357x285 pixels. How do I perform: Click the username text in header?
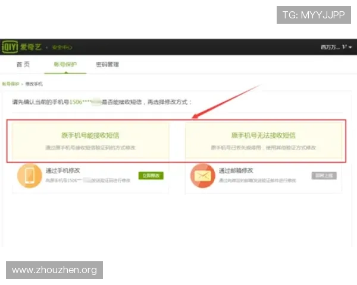pos(330,47)
